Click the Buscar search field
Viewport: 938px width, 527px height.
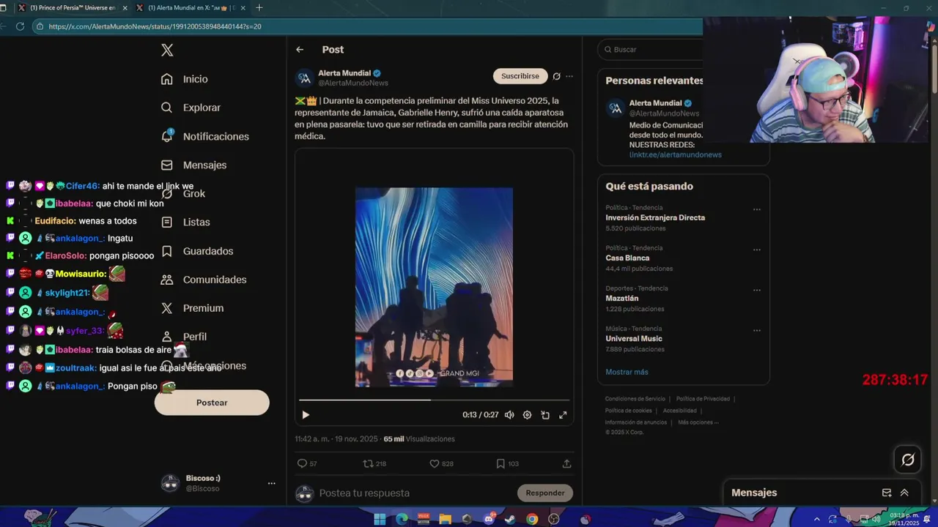pos(651,50)
